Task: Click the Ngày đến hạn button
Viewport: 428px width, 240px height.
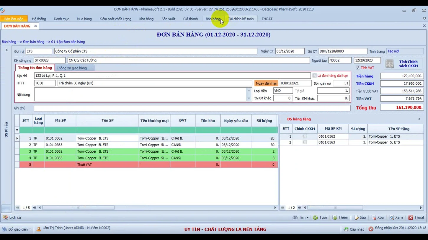Action: pos(266,83)
